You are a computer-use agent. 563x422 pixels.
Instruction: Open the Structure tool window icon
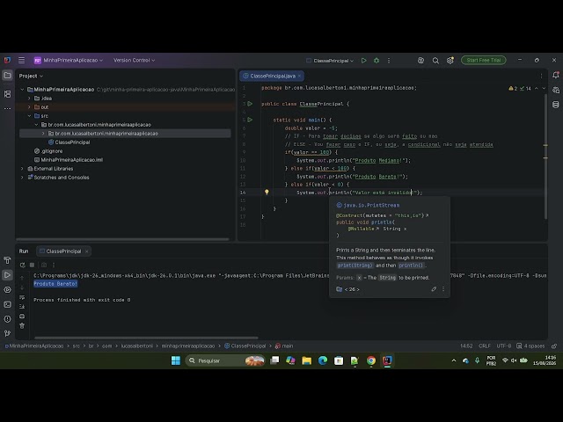point(7,94)
